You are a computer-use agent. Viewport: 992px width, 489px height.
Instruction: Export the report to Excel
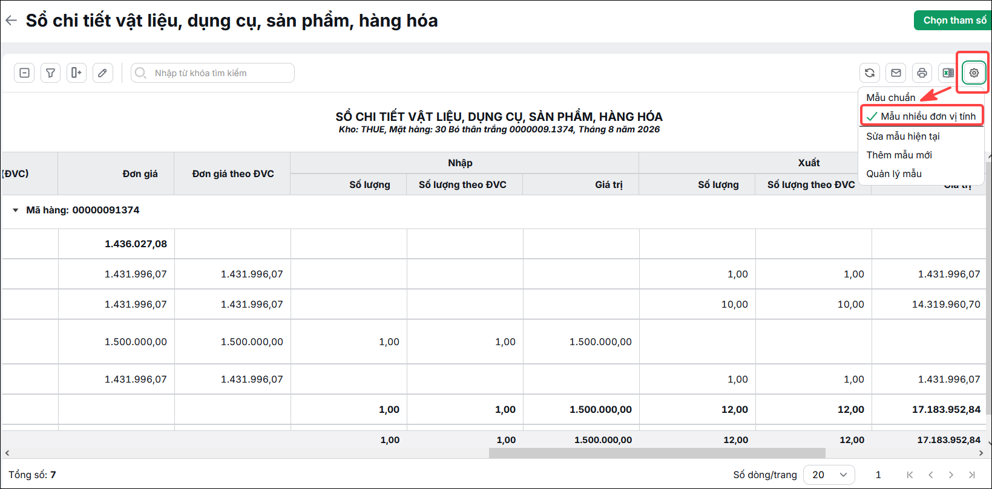point(948,73)
